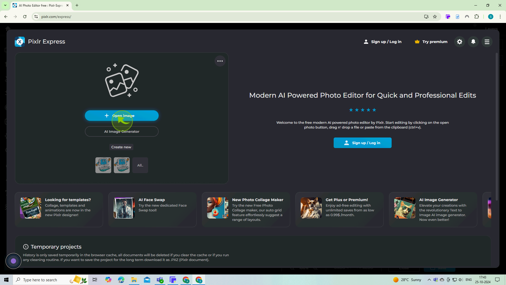
Task: Click the Open image button
Action: tap(121, 116)
